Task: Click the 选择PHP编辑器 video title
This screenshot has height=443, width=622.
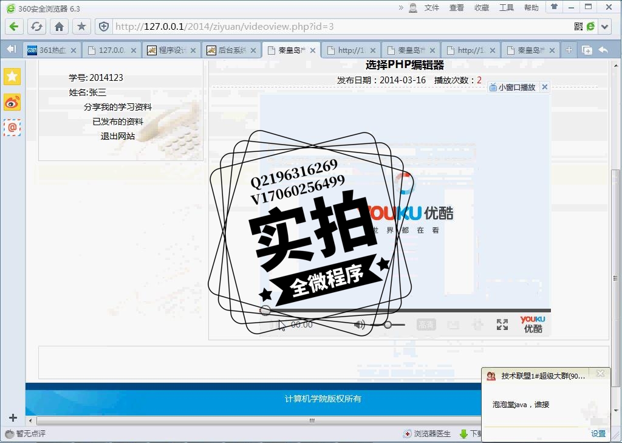Action: click(x=405, y=64)
